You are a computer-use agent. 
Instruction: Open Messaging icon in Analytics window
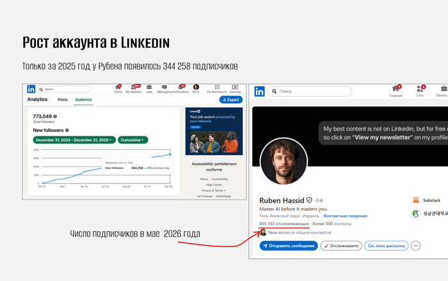tap(164, 88)
